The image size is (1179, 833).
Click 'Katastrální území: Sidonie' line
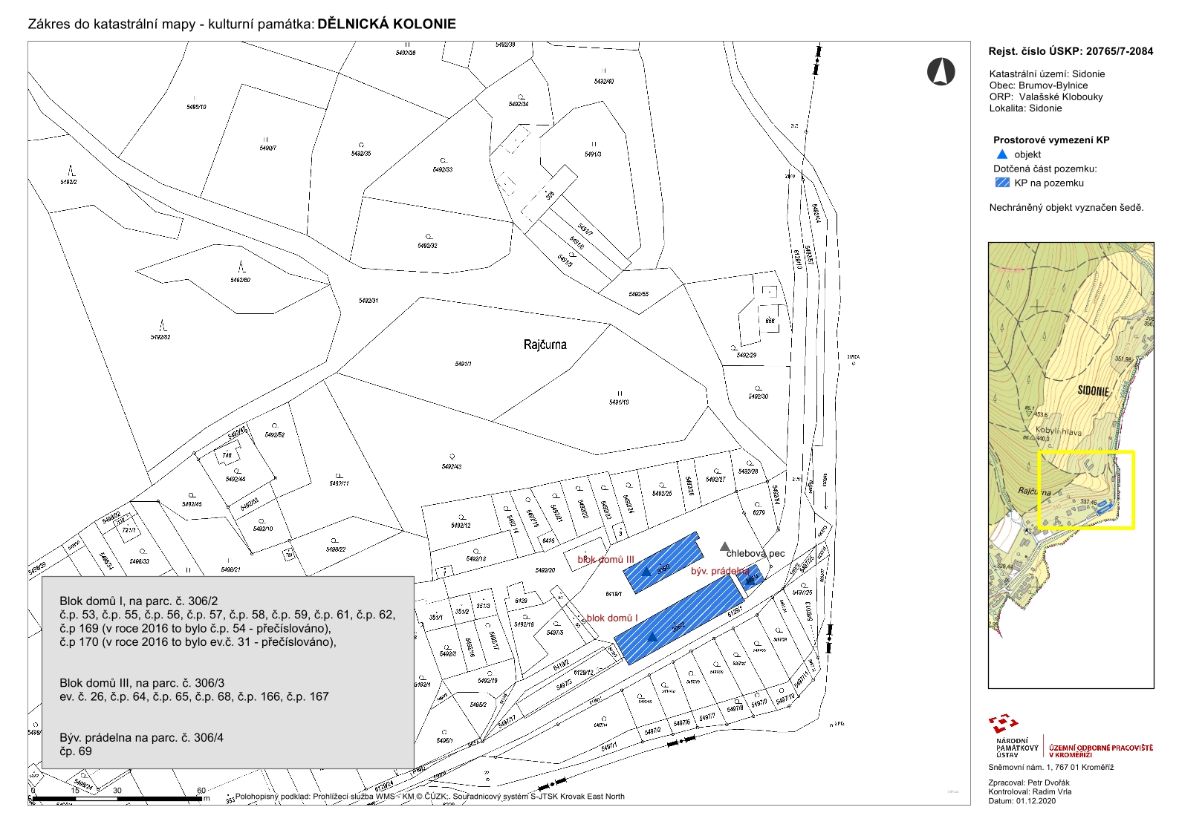1047,74
